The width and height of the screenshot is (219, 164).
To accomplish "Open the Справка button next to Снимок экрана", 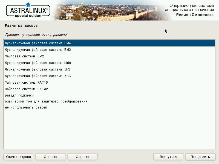I will pos(50,157).
